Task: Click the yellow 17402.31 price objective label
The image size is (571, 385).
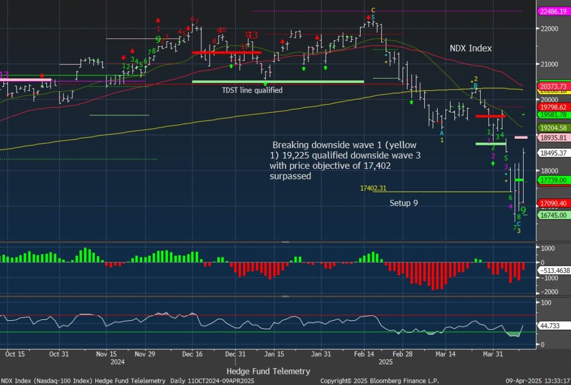Action: [373, 188]
